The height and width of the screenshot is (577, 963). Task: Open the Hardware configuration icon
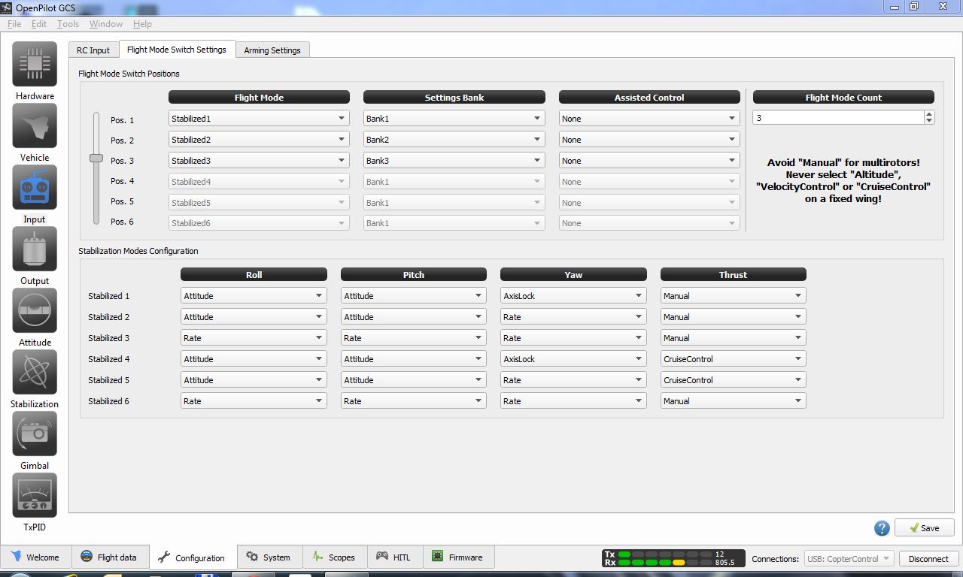point(35,65)
